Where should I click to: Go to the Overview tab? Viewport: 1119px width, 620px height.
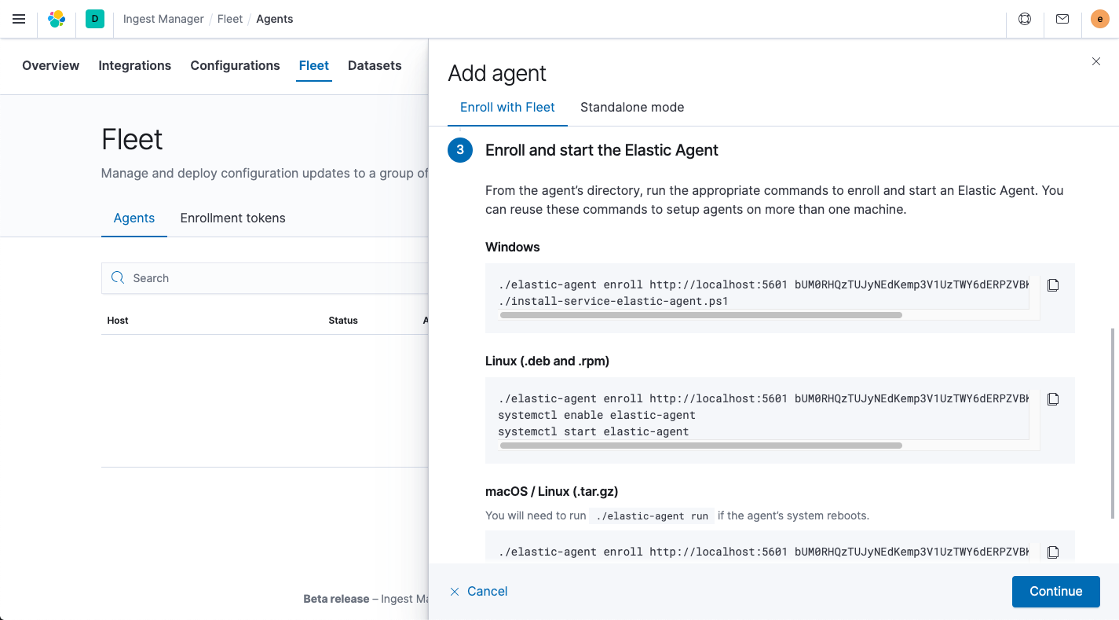click(x=50, y=66)
